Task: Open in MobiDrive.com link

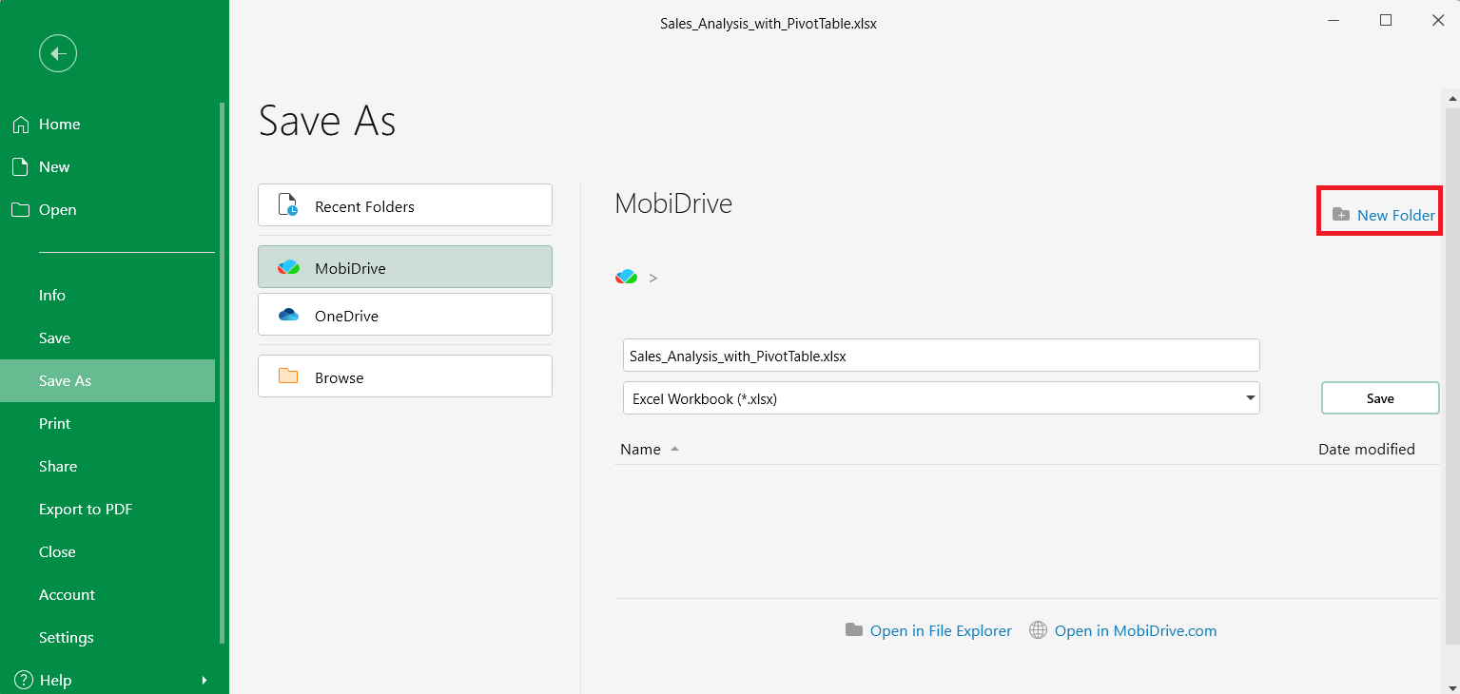Action: pyautogui.click(x=1123, y=631)
